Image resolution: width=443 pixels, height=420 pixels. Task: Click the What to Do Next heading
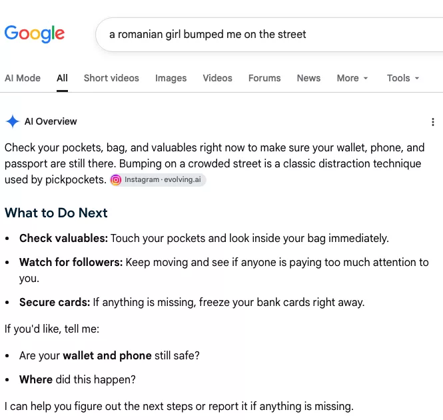pyautogui.click(x=56, y=213)
